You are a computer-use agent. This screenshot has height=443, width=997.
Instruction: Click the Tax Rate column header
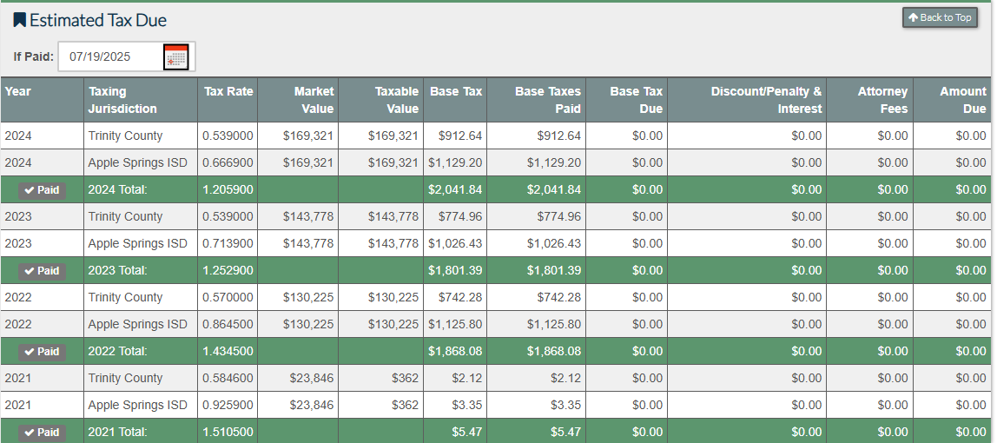click(228, 91)
